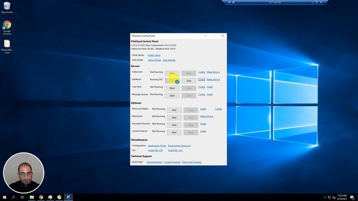Start the Webserver
The width and height of the screenshot is (358, 201).
pos(172,73)
